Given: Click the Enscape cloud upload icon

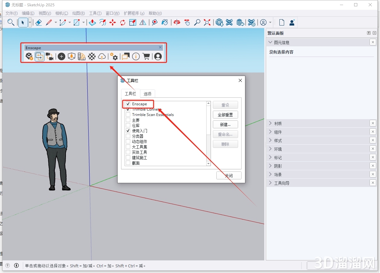Looking at the screenshot, I should (102, 56).
